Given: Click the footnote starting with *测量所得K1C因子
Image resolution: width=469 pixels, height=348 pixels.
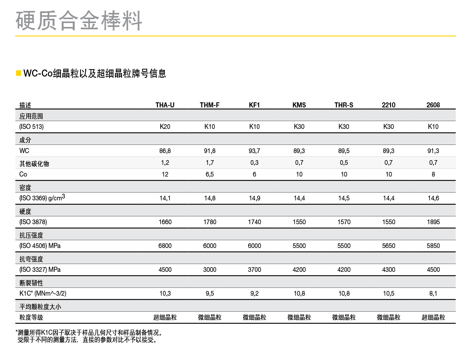Looking at the screenshot, I should click(x=89, y=333).
